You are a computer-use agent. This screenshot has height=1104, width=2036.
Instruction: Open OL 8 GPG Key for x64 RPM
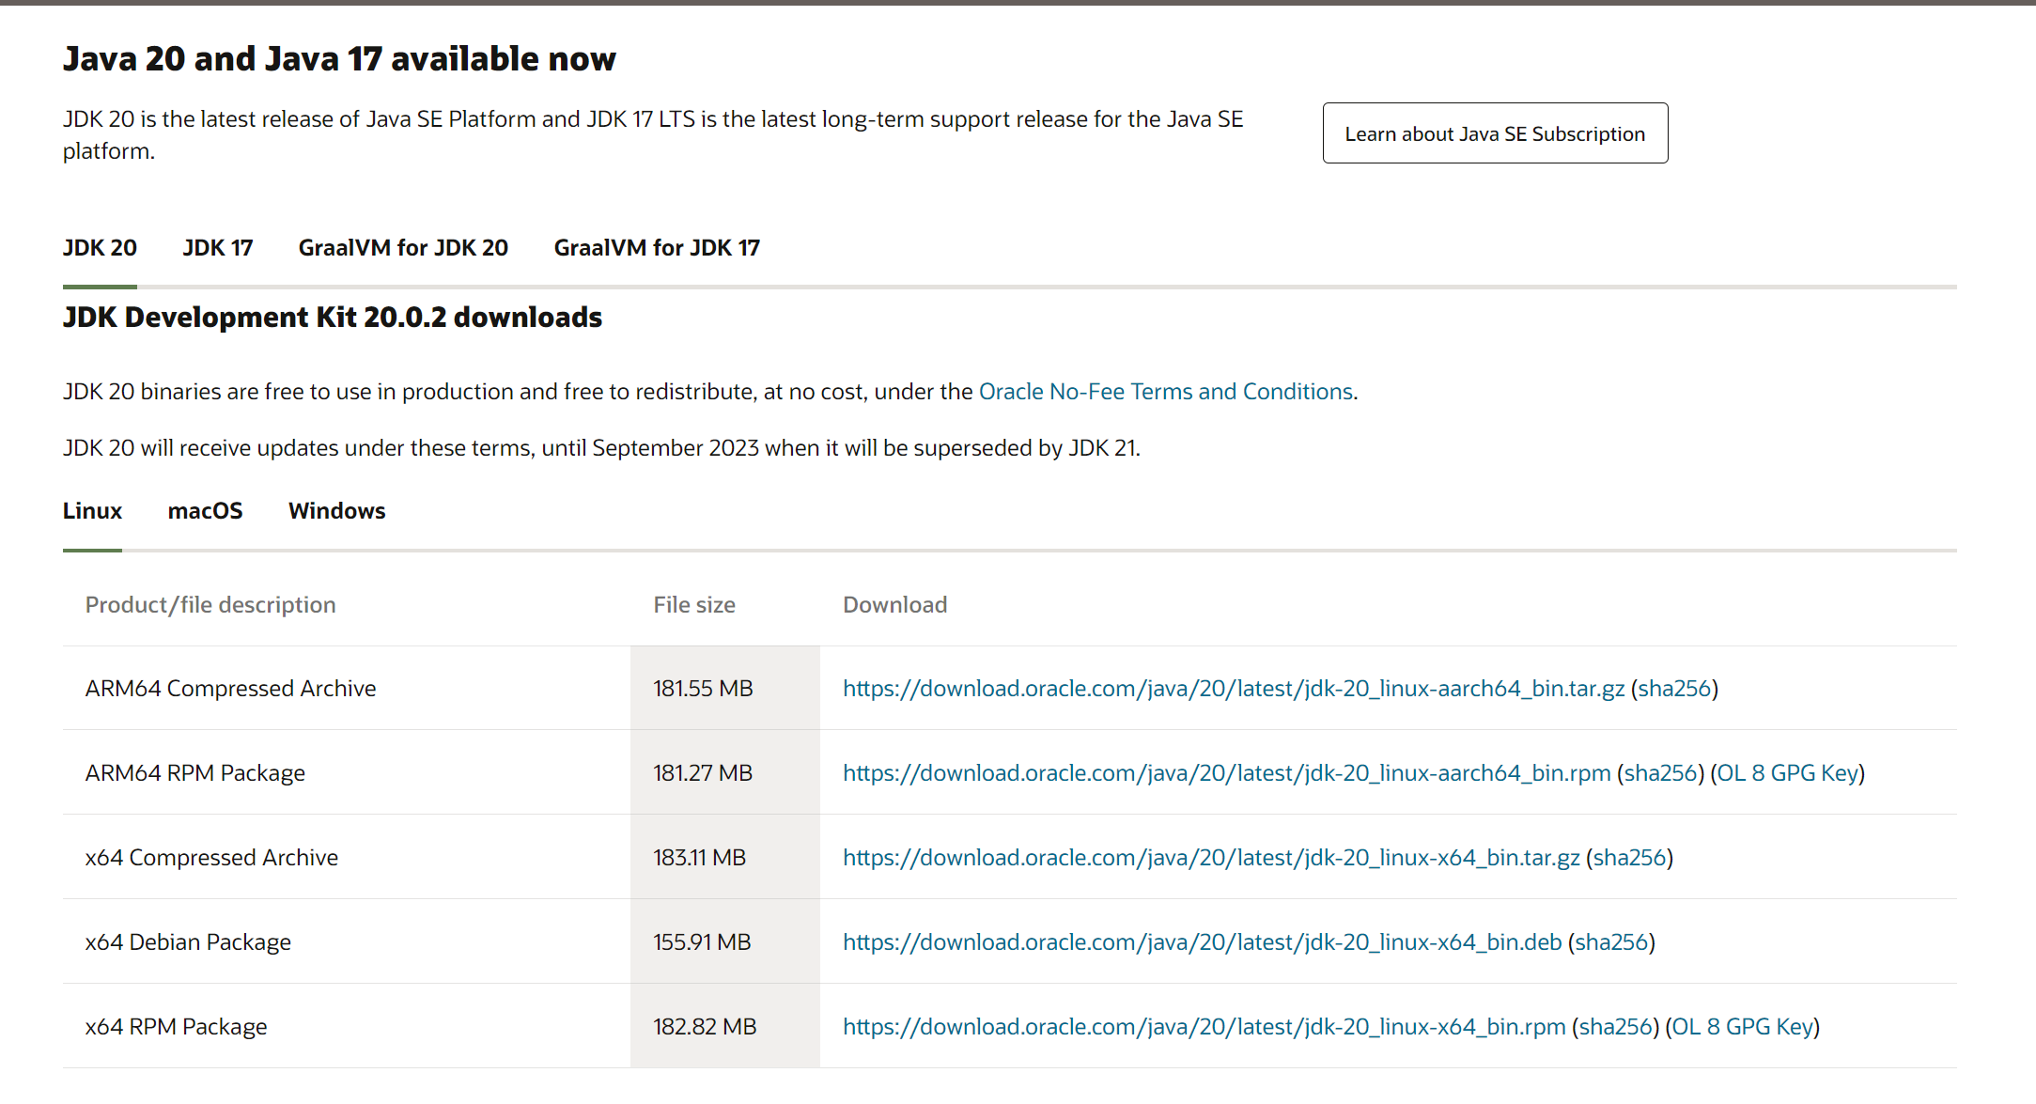coord(1742,1027)
